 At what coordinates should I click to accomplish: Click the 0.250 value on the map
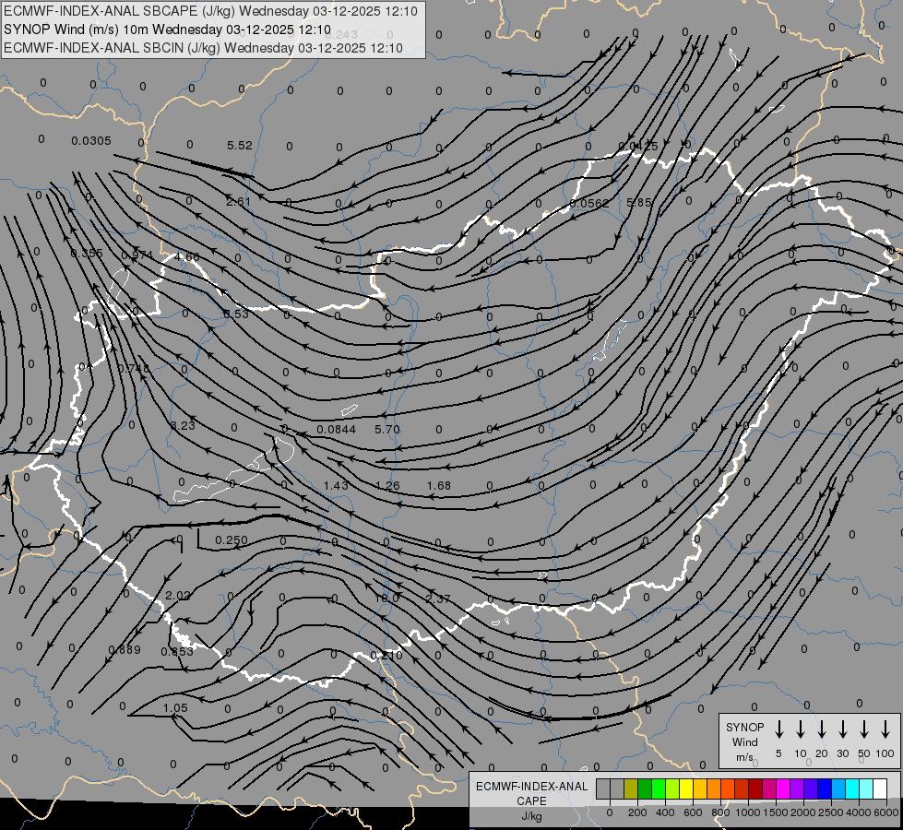232,539
